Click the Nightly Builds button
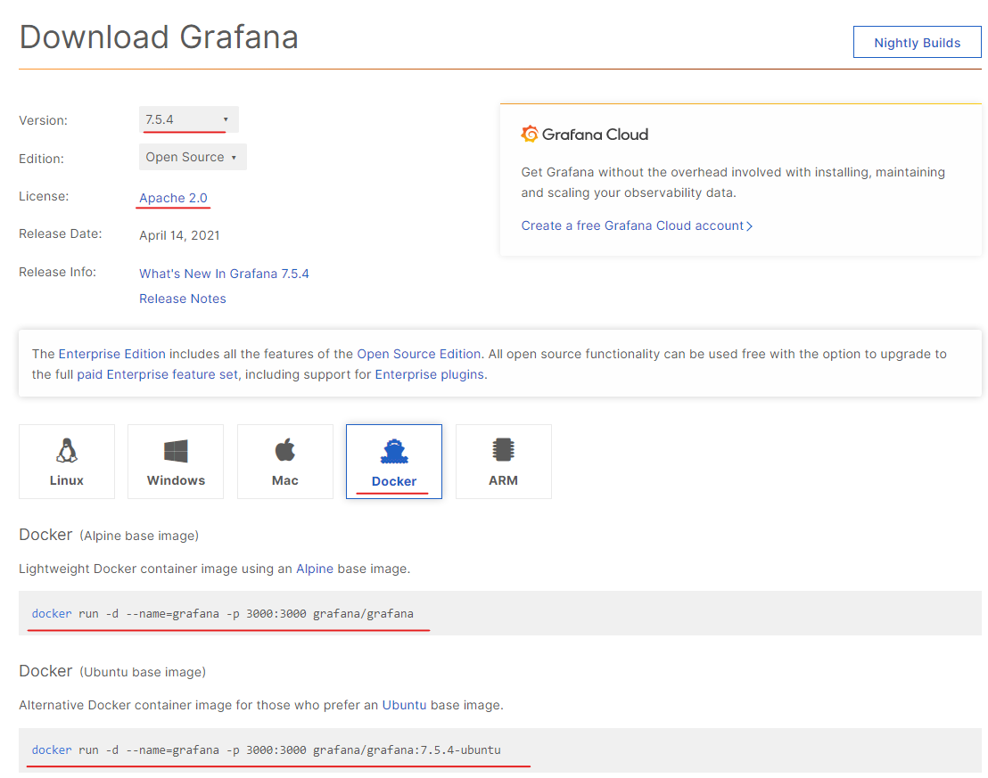The height and width of the screenshot is (778, 988). [x=917, y=42]
